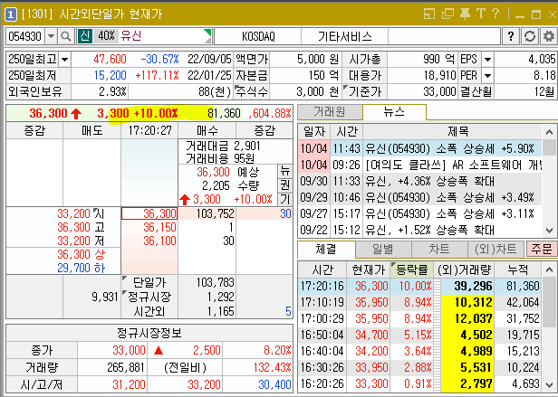Click the upper limit price 36,300 상
558x397 pixels.
click(82, 254)
